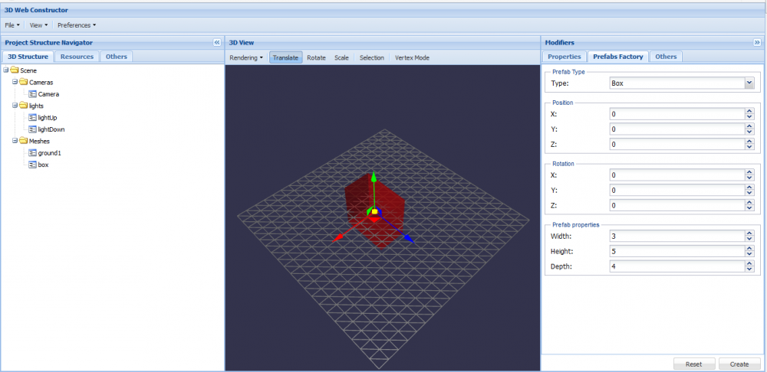Image resolution: width=767 pixels, height=372 pixels.
Task: Collapse the Scene tree node
Action: point(6,70)
